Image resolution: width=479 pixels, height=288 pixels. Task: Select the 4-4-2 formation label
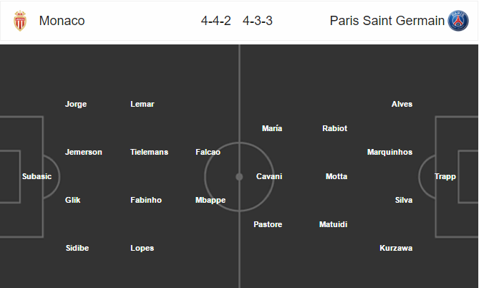(x=216, y=21)
